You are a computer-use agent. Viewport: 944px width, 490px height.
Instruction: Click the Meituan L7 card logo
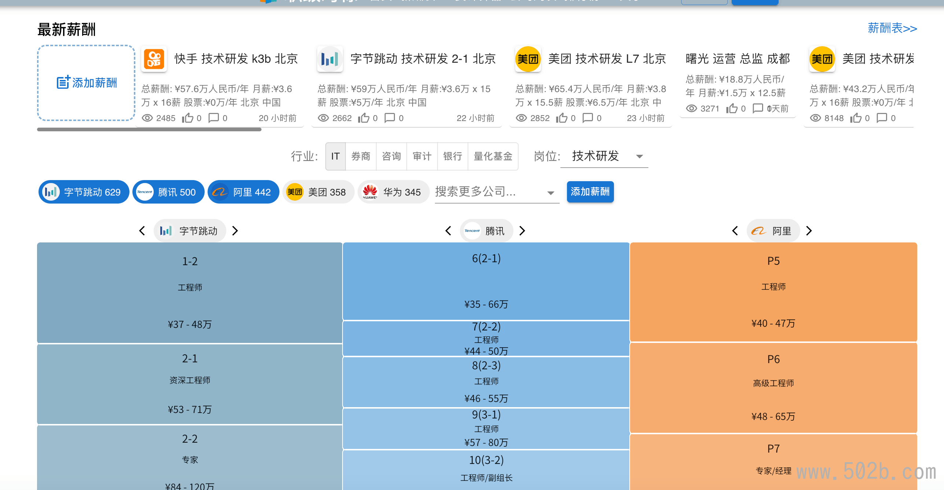(528, 59)
